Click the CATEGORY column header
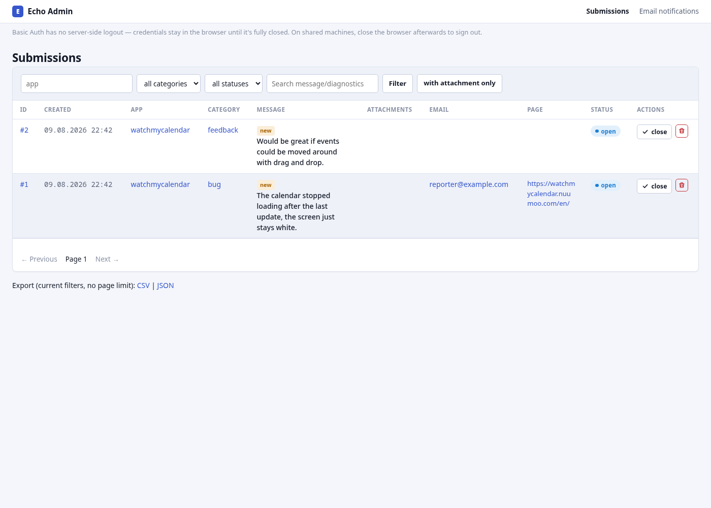This screenshot has width=711, height=508. point(224,110)
